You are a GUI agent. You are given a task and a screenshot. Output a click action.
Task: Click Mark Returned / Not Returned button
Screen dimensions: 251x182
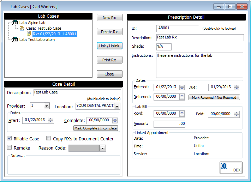point(214,97)
